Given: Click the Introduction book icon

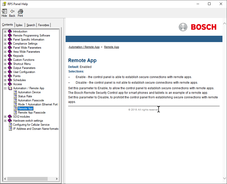Looking at the screenshot, I should 10,31.
